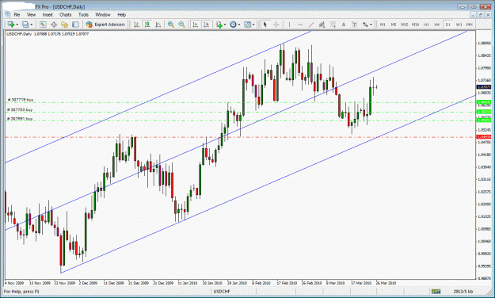Image resolution: width=495 pixels, height=298 pixels.
Task: Click the chart window icon beside File menu
Action: [8, 14]
